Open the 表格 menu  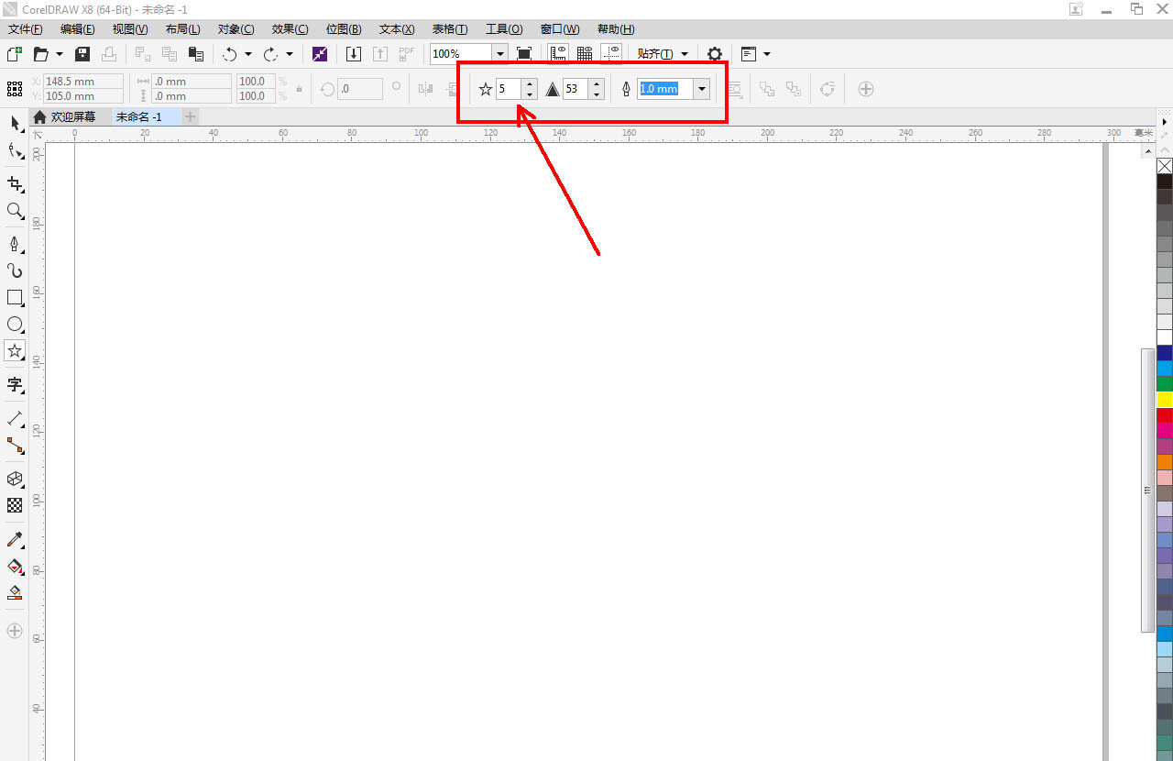[450, 29]
